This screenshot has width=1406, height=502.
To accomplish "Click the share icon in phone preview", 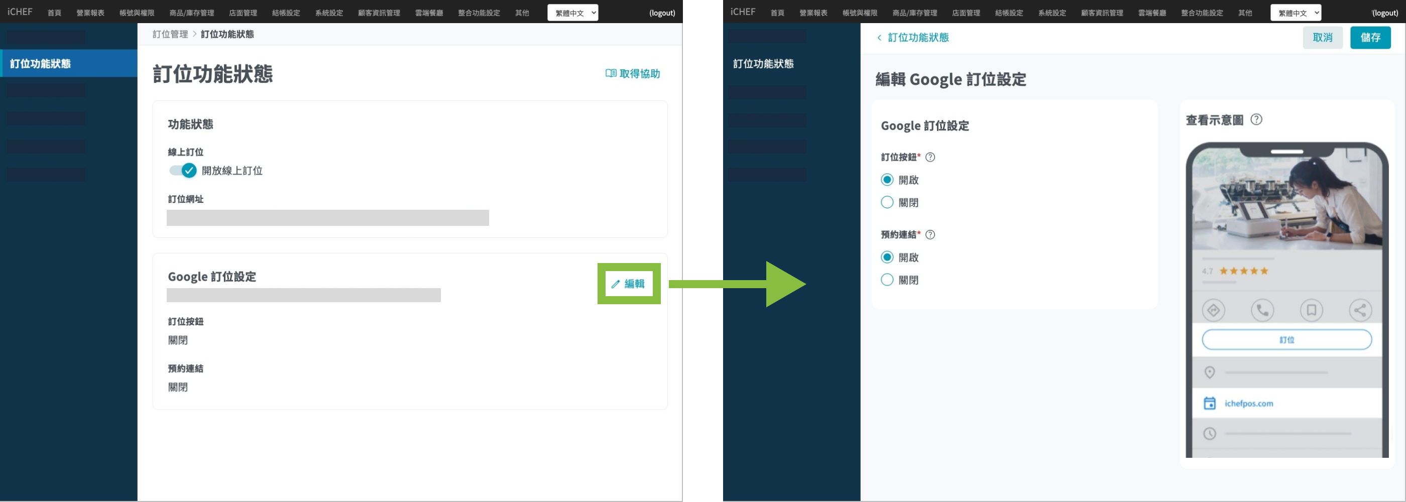I will [x=1360, y=310].
